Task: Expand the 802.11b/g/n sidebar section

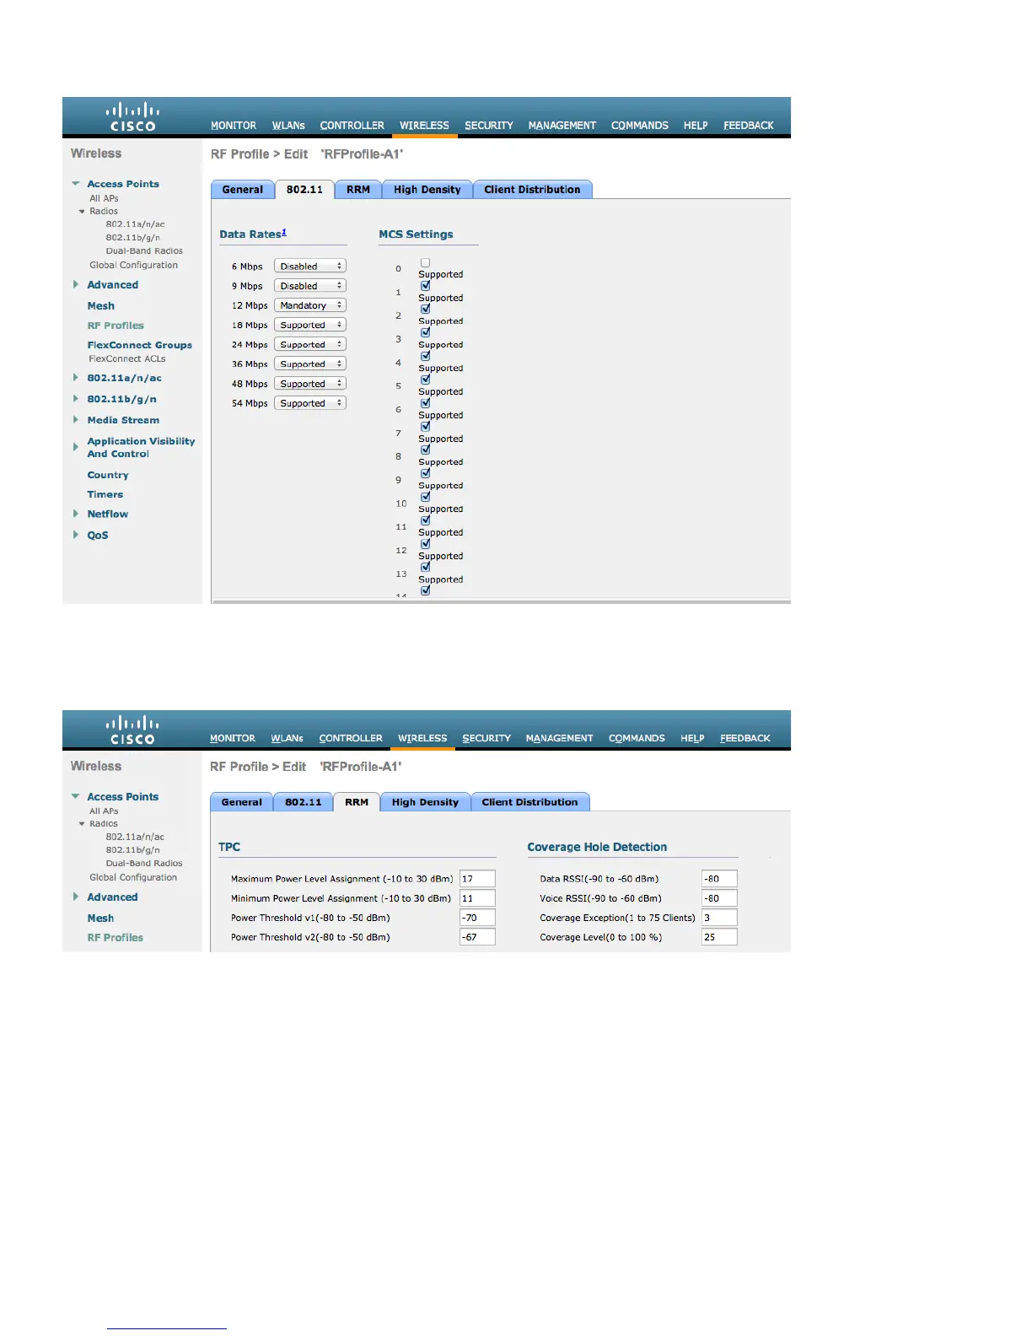Action: tap(76, 399)
